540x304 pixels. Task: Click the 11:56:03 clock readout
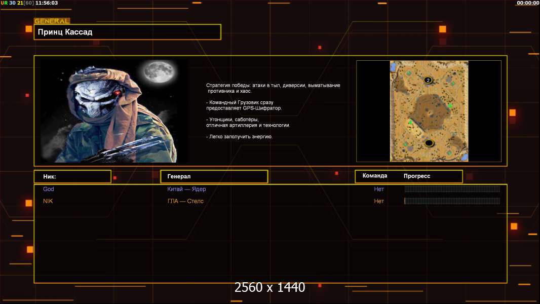point(47,3)
